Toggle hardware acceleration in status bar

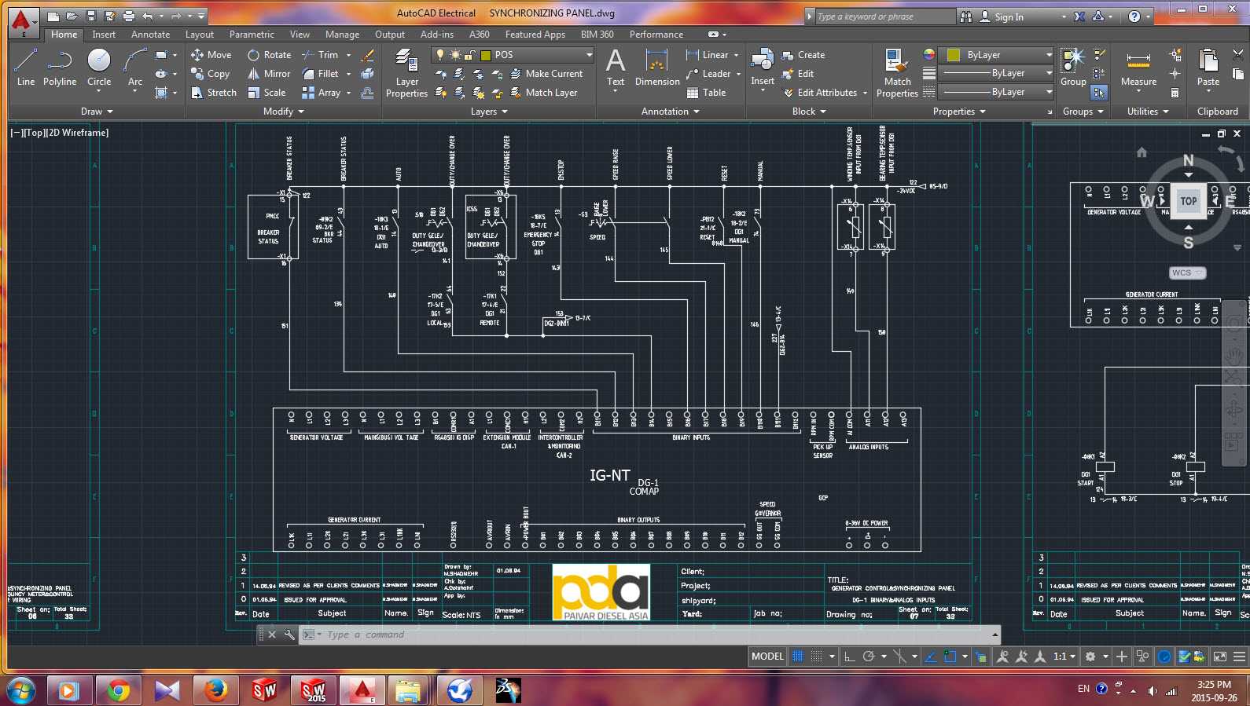(1165, 657)
